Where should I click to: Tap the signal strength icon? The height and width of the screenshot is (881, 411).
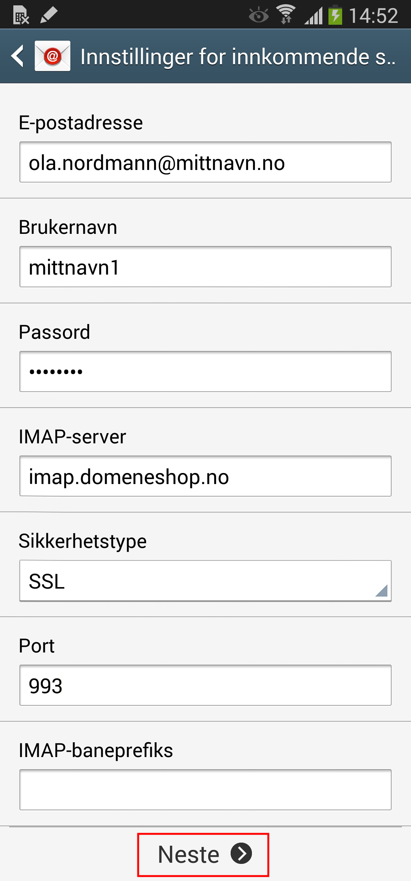[313, 15]
